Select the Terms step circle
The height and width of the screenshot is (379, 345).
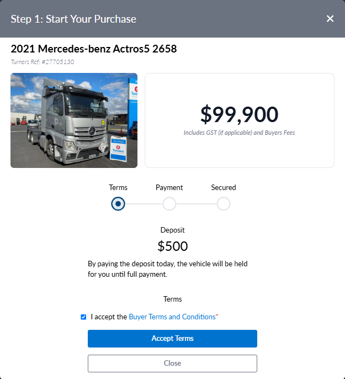tap(118, 204)
